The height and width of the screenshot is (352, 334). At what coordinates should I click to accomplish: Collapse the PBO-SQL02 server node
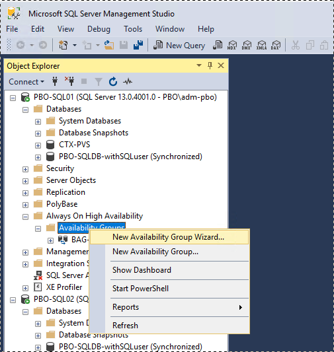click(x=13, y=300)
